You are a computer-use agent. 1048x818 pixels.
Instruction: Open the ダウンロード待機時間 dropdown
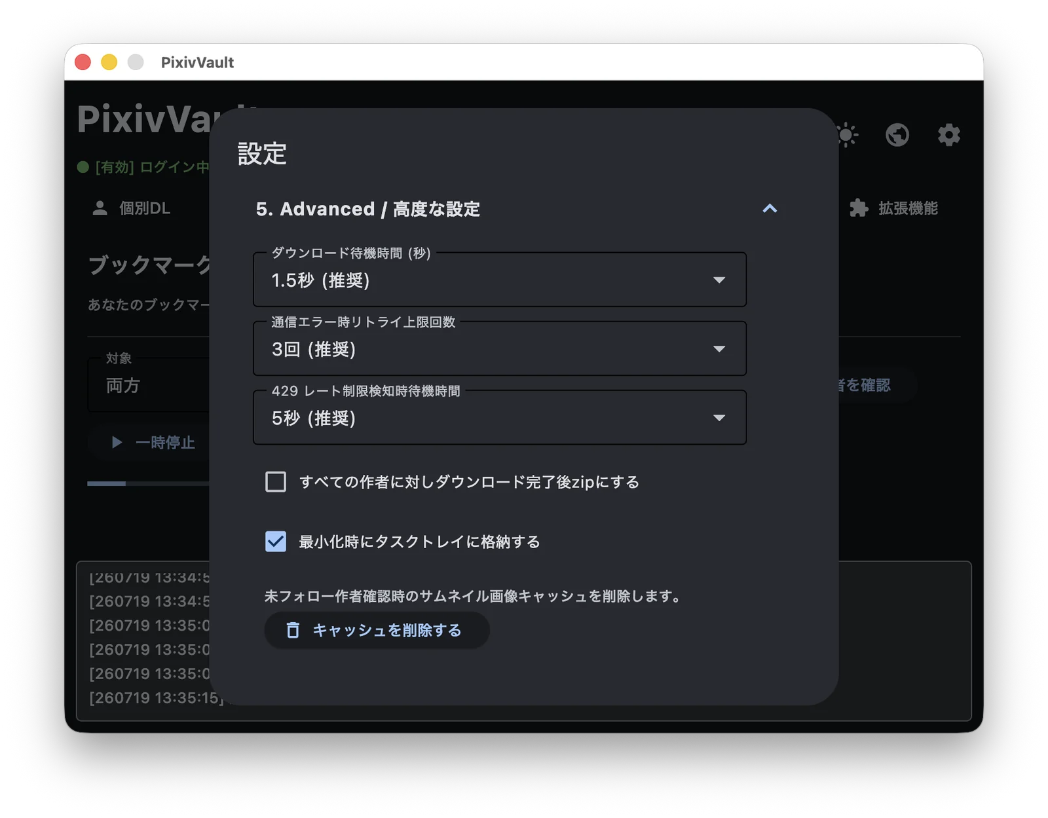(x=500, y=280)
